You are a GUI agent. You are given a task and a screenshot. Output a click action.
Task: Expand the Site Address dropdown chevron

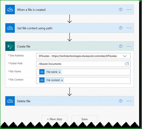pos(125,56)
